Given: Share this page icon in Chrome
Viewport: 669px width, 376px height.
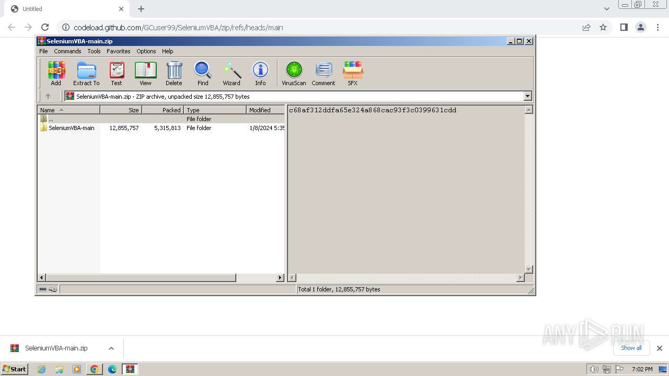Looking at the screenshot, I should click(586, 27).
